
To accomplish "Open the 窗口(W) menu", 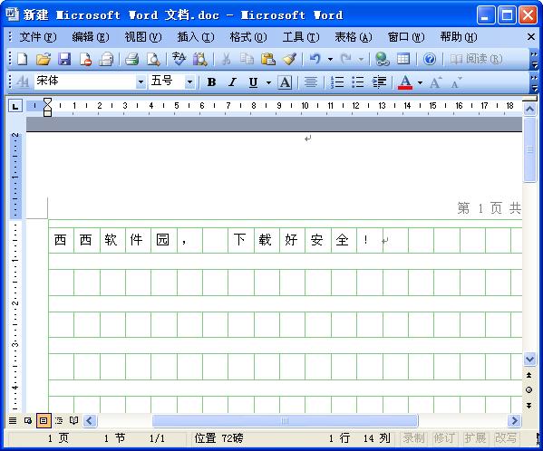I will tap(406, 36).
